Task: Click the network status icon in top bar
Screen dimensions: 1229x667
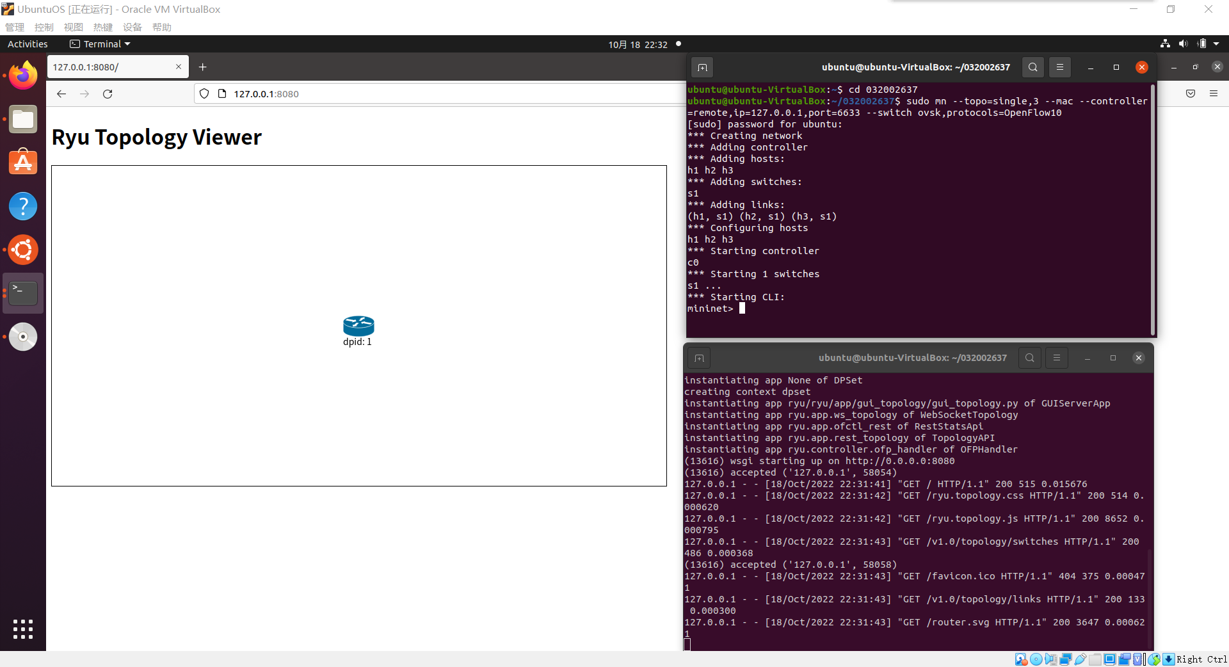Action: (1165, 44)
